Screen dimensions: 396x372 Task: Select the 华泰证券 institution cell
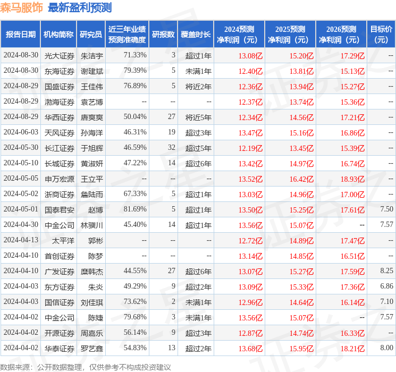click(x=60, y=349)
